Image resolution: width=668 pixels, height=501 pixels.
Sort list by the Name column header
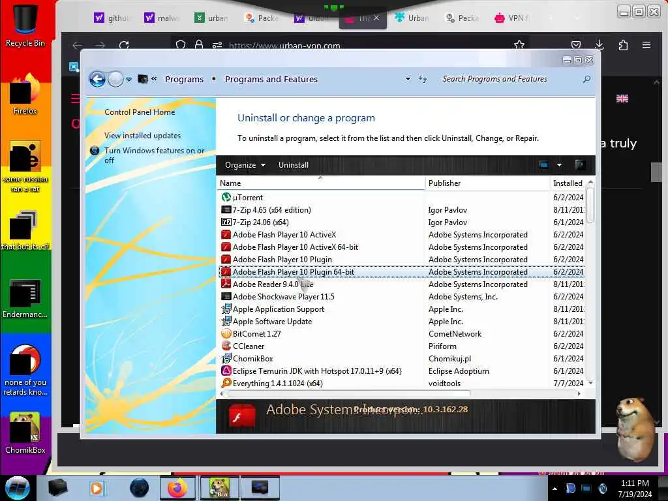click(x=321, y=183)
